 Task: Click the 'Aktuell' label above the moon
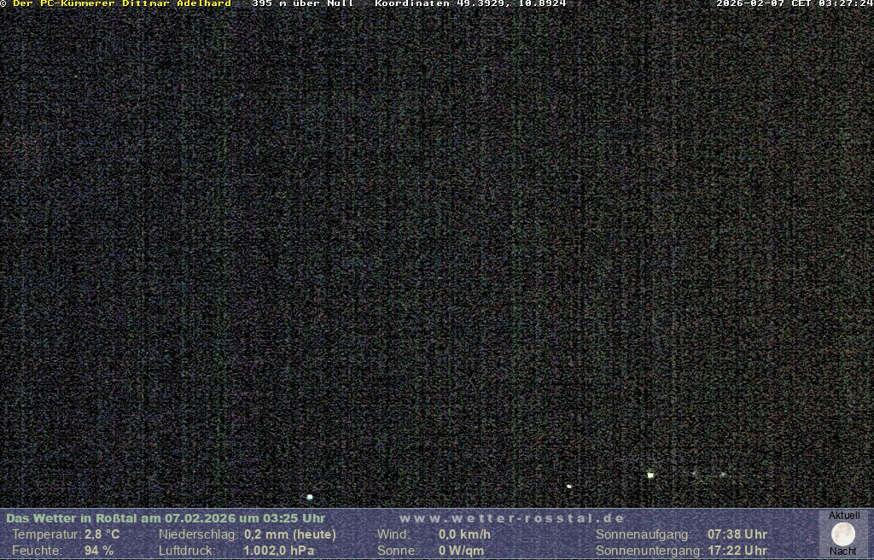tap(844, 516)
